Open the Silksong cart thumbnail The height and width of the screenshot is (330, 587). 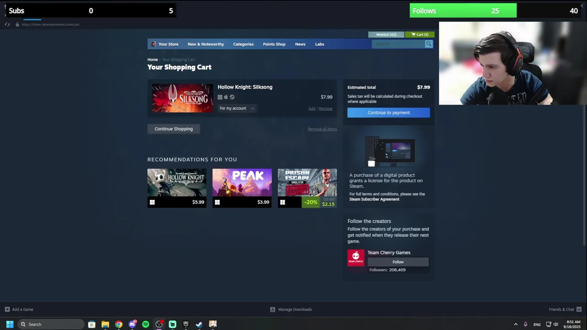click(183, 98)
